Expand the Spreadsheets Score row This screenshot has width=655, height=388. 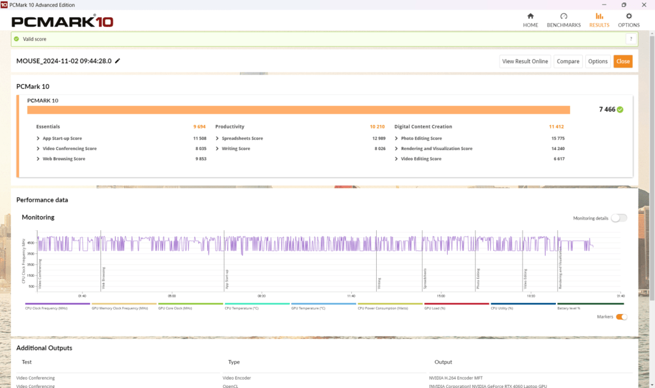[217, 138]
